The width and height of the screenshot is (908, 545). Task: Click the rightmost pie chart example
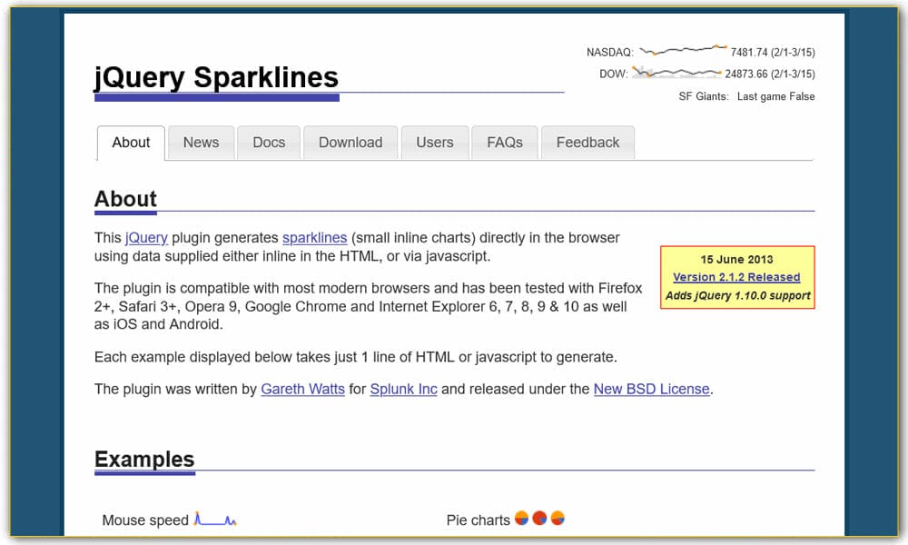[558, 518]
